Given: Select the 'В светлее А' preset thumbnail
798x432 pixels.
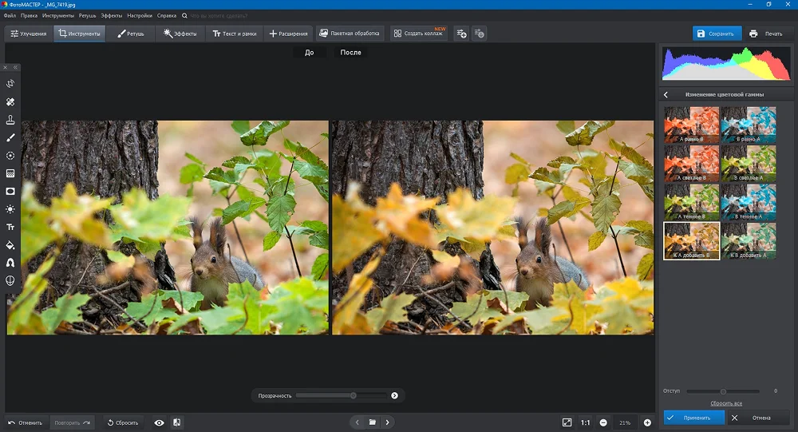Looking at the screenshot, I should click(749, 164).
